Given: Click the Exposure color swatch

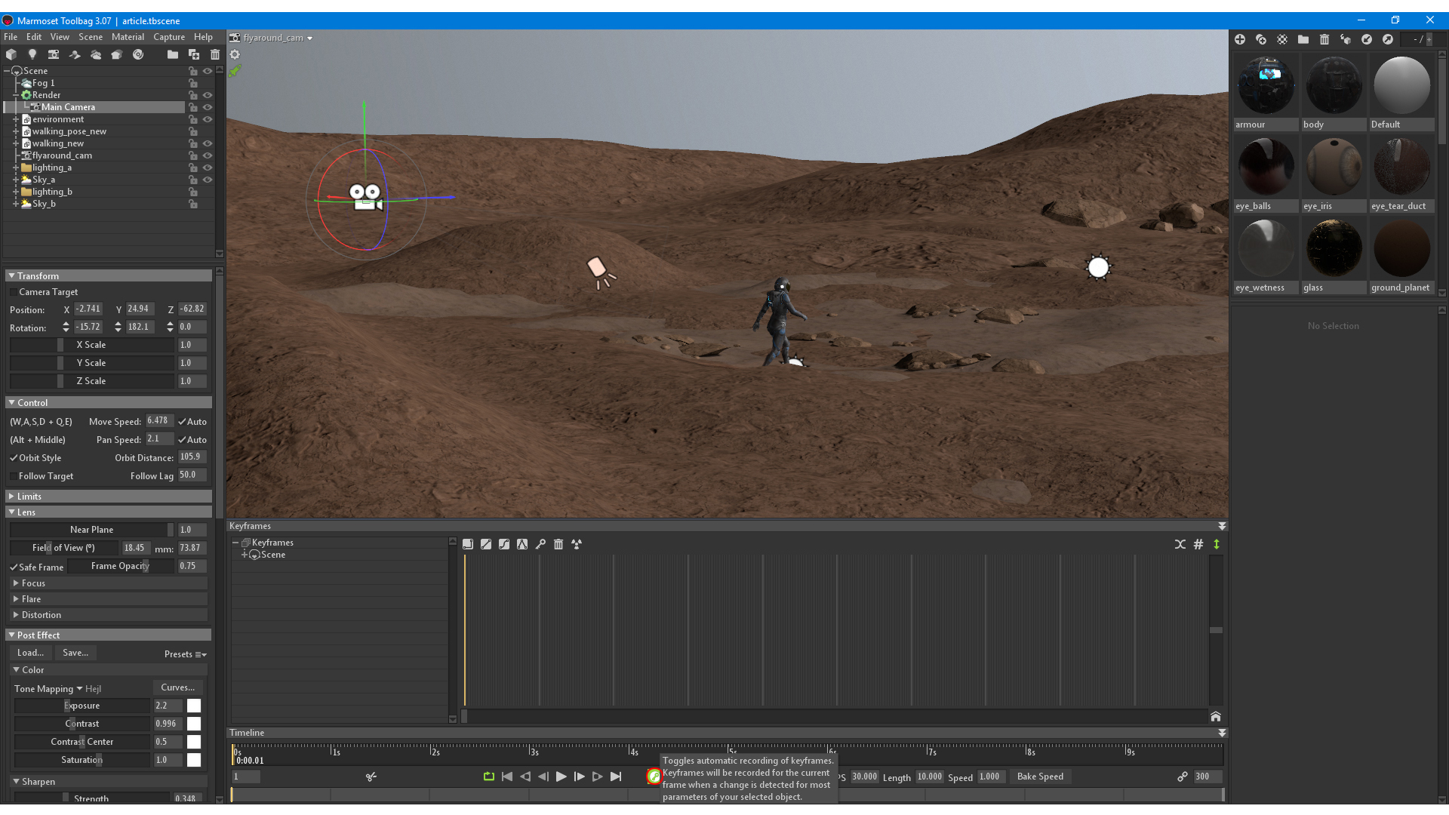Looking at the screenshot, I should (194, 706).
